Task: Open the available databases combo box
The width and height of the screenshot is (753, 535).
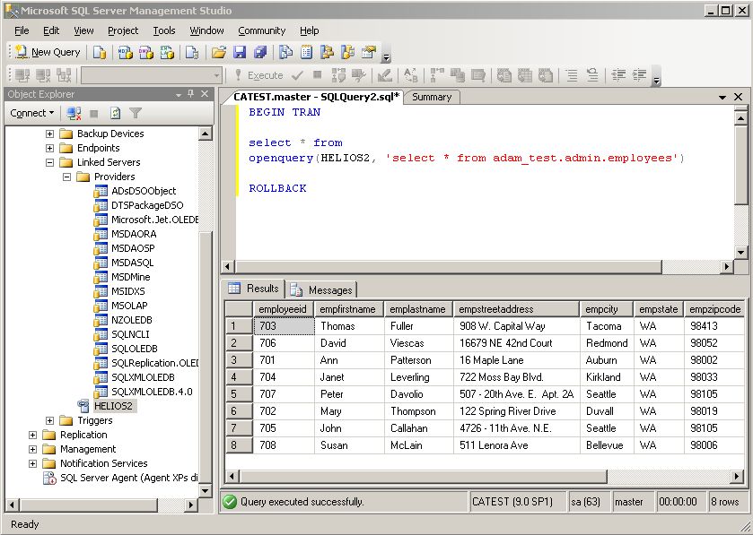Action: pyautogui.click(x=152, y=75)
